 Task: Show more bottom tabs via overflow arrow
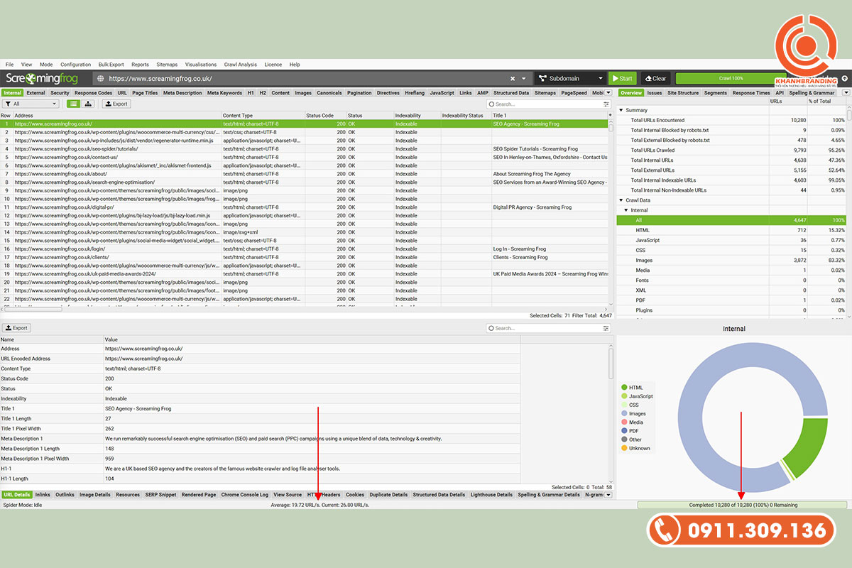click(608, 495)
